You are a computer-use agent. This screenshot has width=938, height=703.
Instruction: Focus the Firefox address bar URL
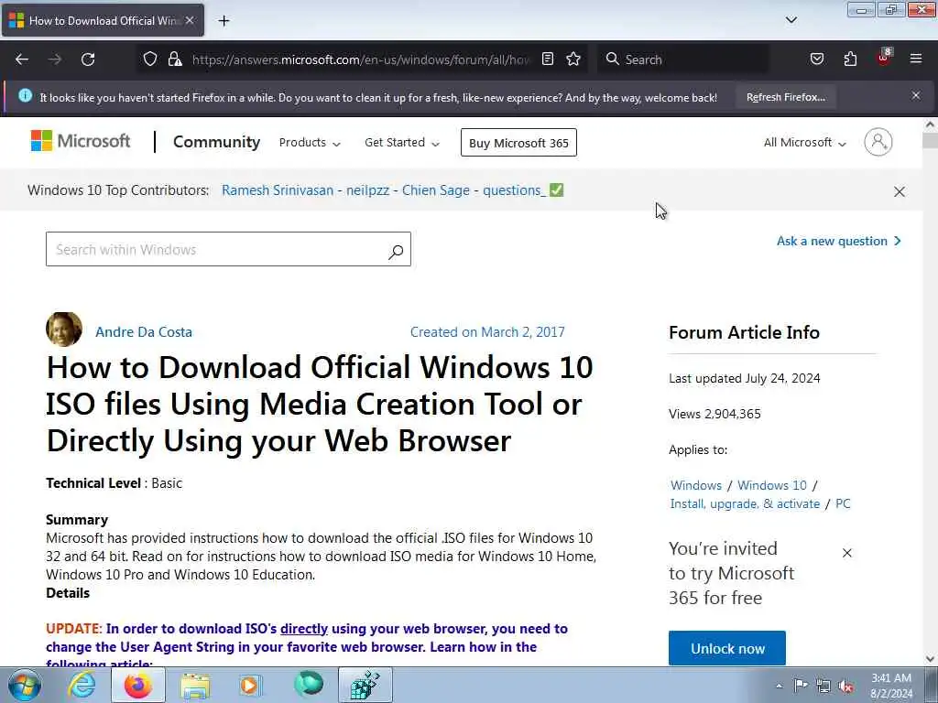361,59
